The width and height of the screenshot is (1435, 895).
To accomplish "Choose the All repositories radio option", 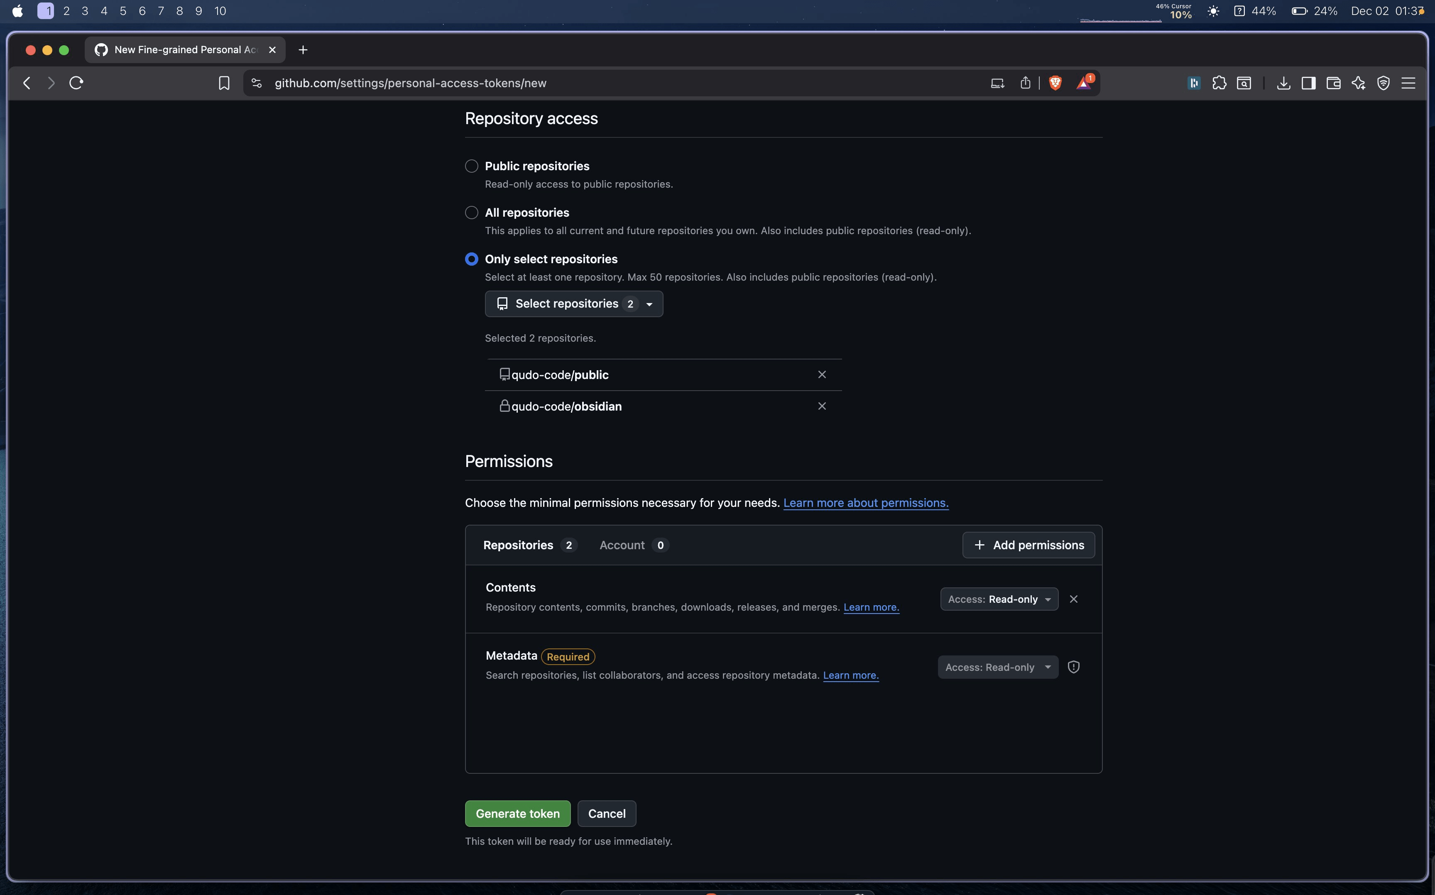I will coord(471,213).
